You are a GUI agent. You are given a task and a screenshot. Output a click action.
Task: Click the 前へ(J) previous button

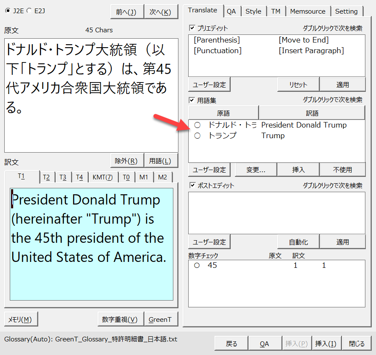pos(126,12)
